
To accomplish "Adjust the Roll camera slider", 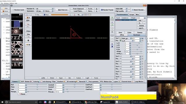I will pos(37,85).
